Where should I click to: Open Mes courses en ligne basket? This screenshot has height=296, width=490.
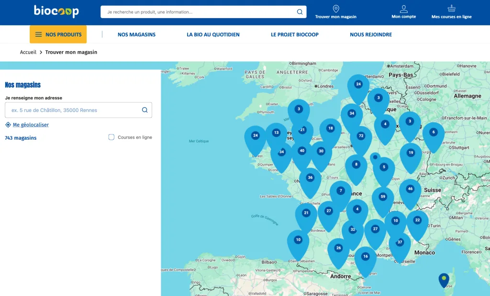pos(451,9)
